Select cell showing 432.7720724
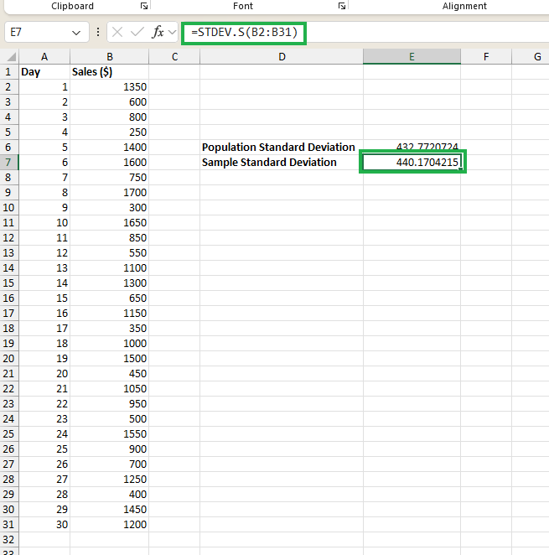Image resolution: width=549 pixels, height=555 pixels. click(x=412, y=147)
